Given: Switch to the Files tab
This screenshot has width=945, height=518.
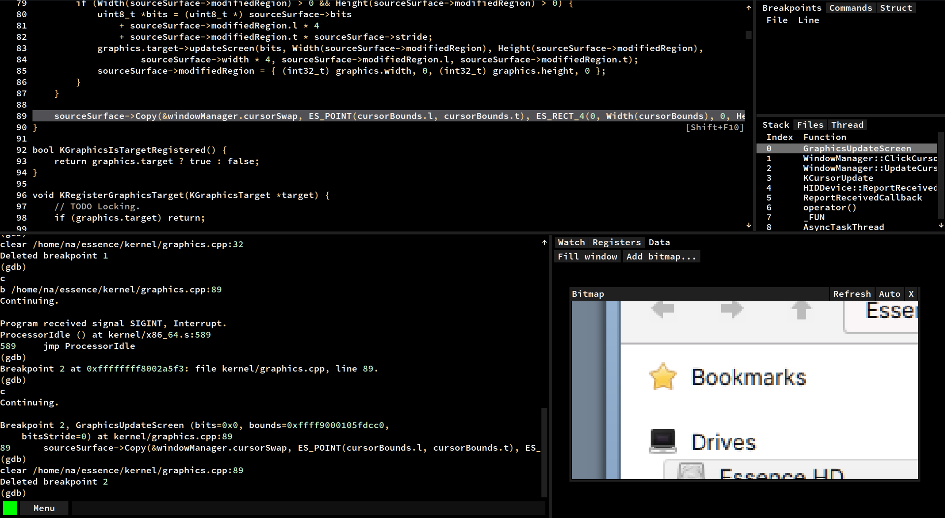Looking at the screenshot, I should [810, 124].
